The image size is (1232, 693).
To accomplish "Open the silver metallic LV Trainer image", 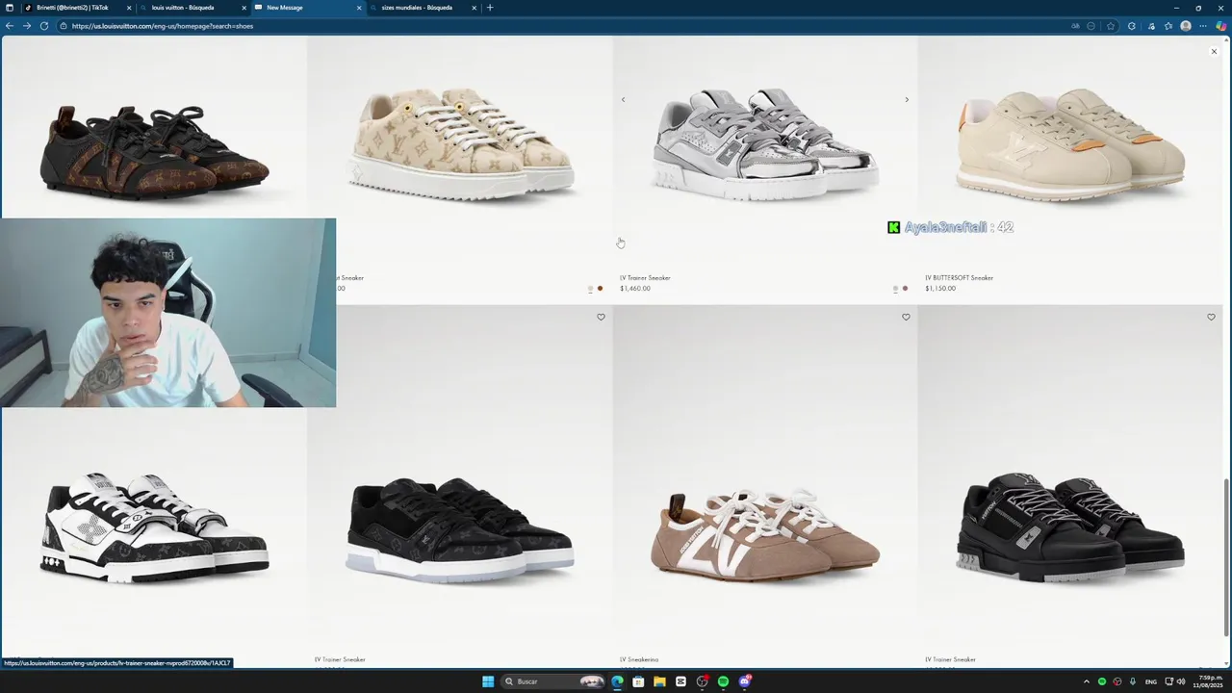I will pyautogui.click(x=764, y=144).
